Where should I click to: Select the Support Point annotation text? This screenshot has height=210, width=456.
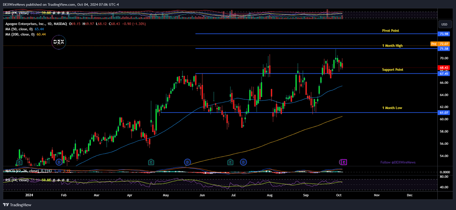click(x=393, y=70)
